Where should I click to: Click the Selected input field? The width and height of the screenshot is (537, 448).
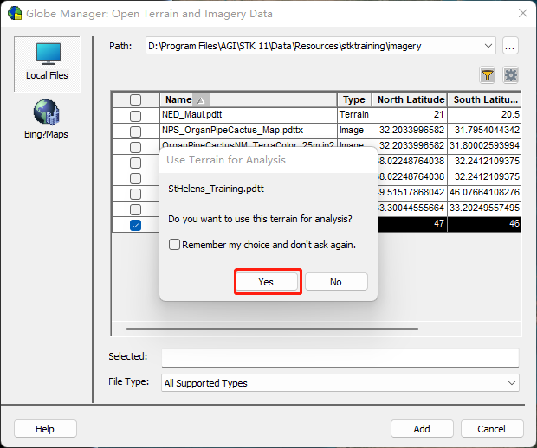coord(340,357)
